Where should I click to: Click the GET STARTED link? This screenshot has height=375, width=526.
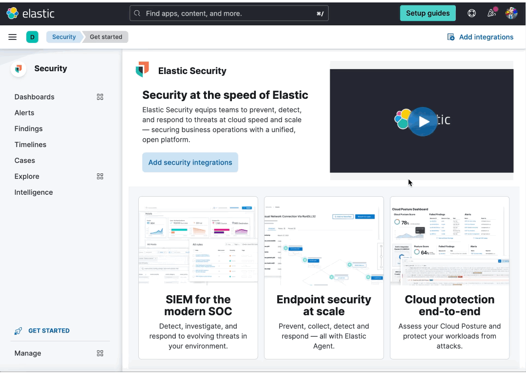[x=49, y=331]
